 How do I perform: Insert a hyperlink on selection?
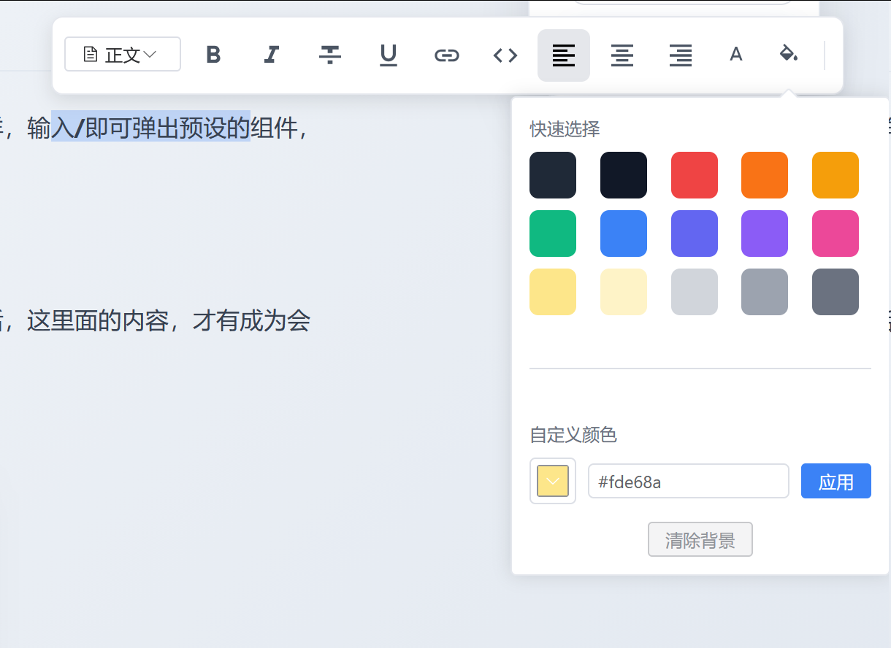[446, 54]
